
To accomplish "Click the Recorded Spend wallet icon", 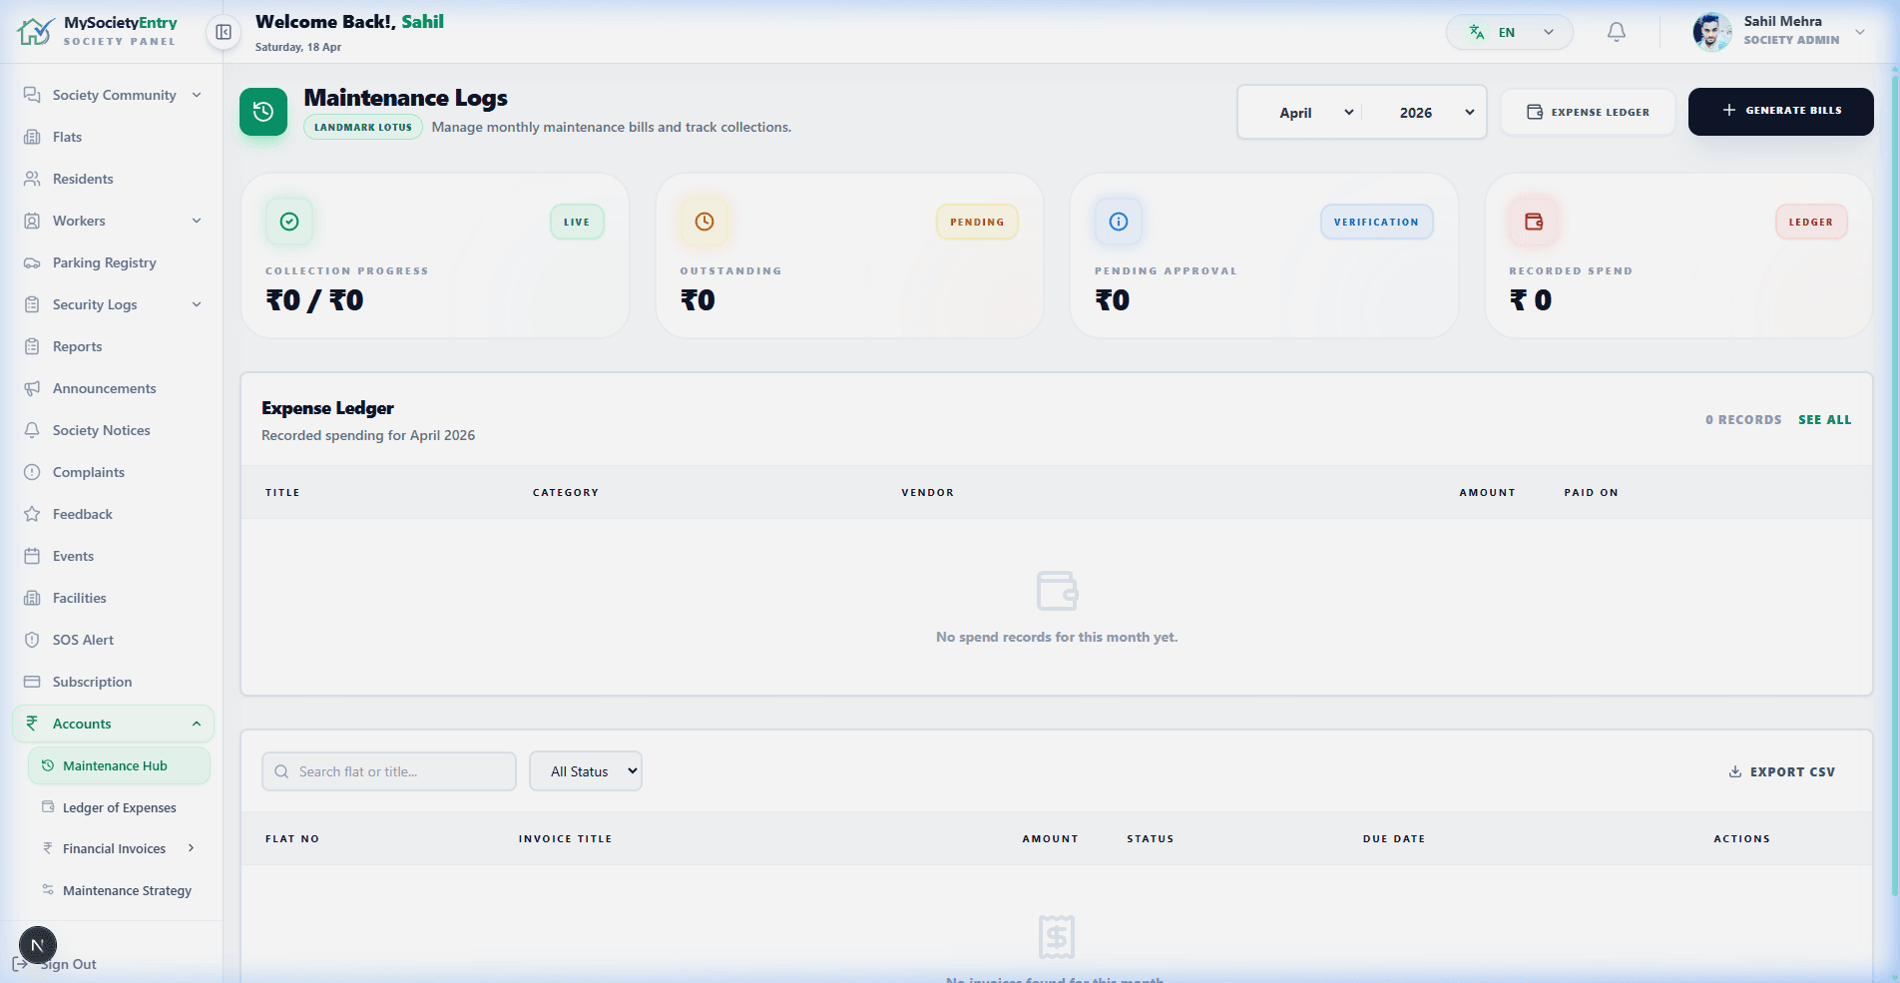I will pyautogui.click(x=1533, y=222).
